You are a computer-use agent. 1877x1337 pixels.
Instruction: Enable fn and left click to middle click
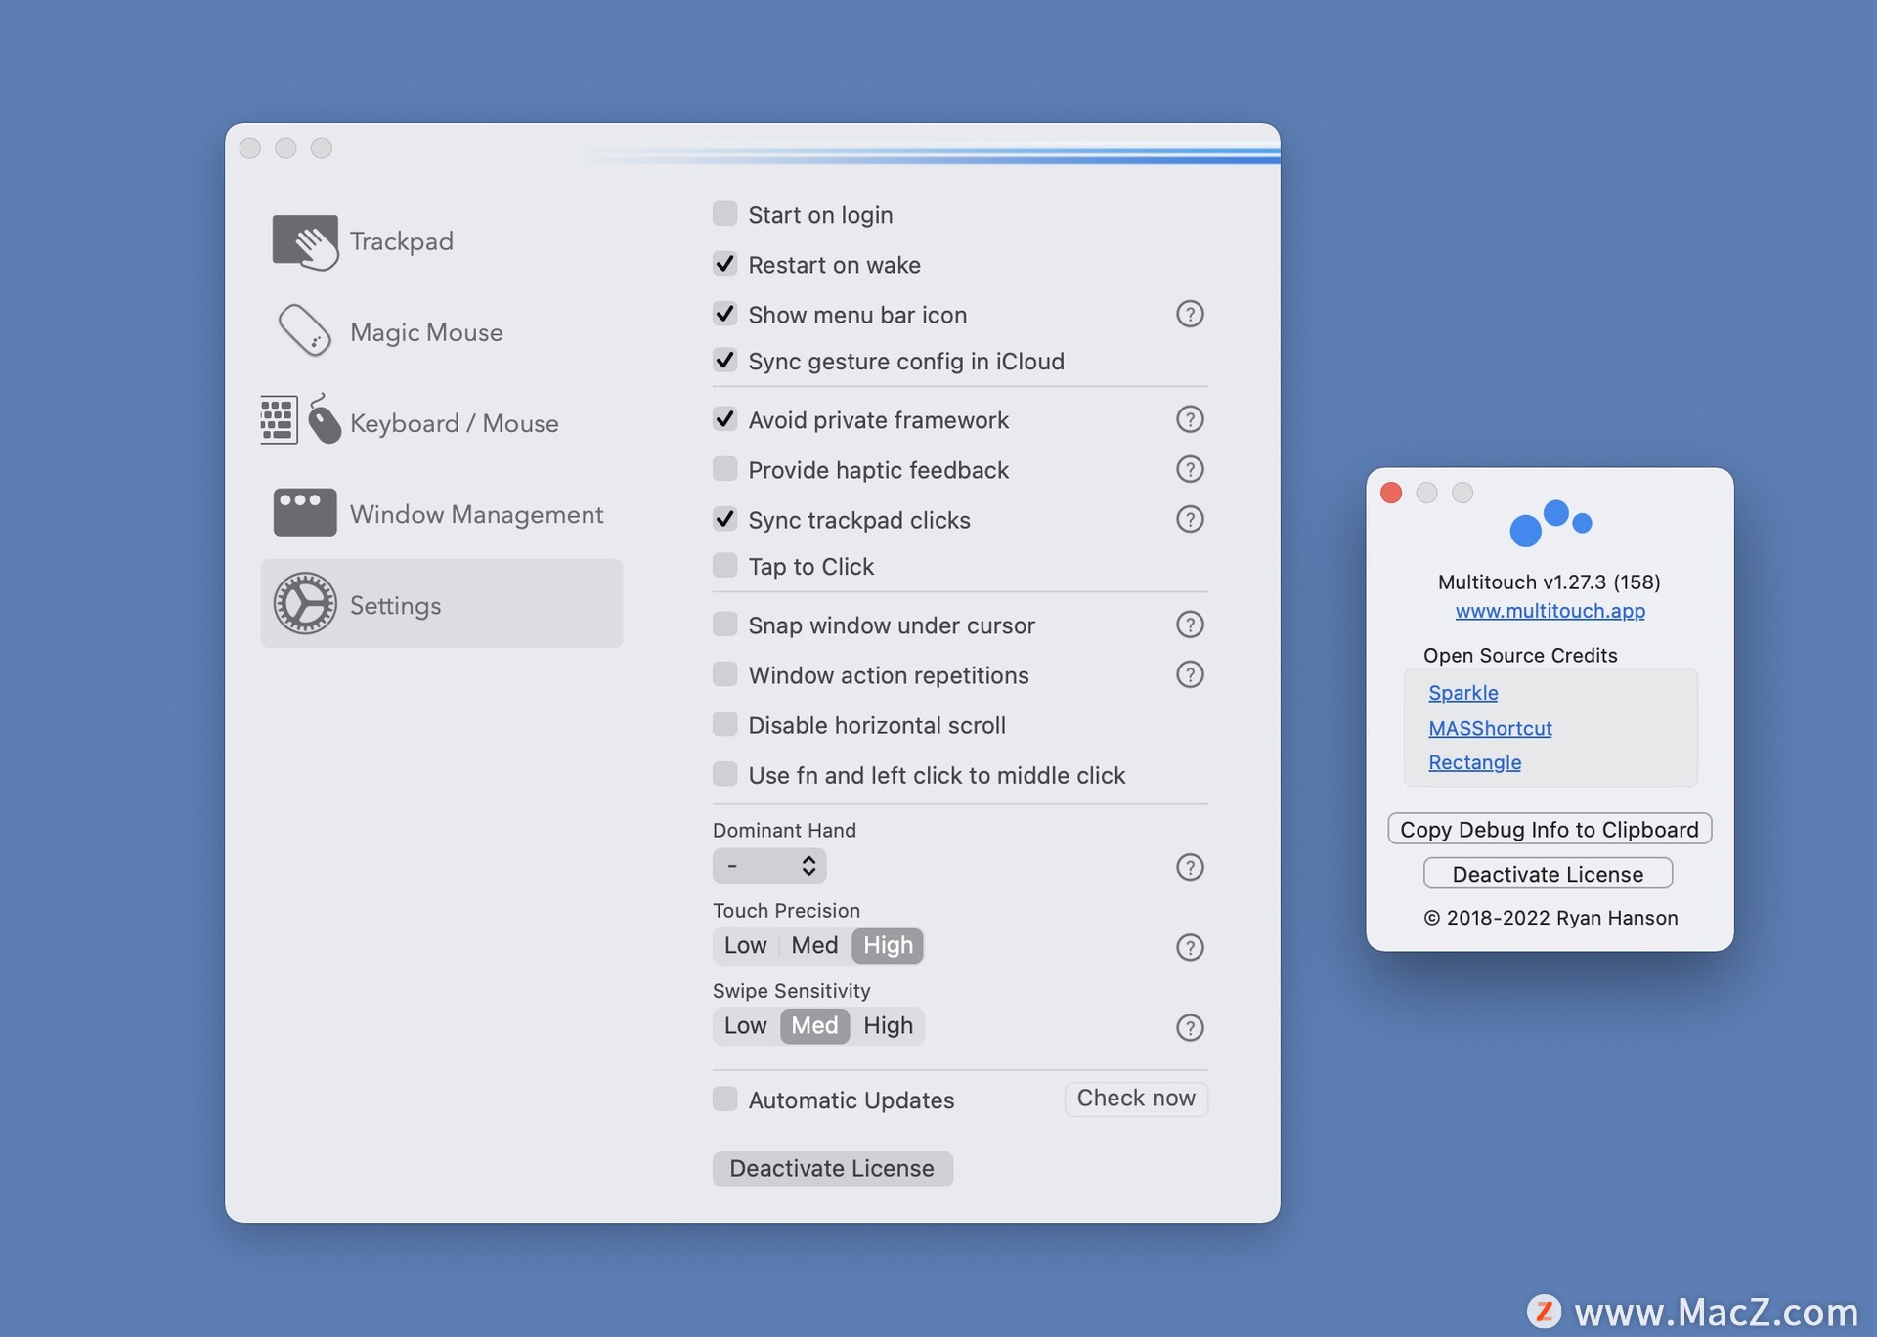tap(724, 774)
